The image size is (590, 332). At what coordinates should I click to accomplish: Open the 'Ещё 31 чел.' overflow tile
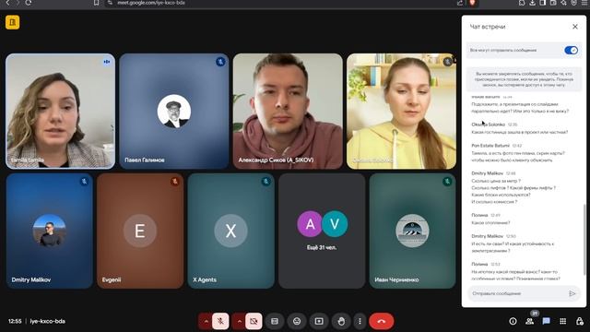click(322, 231)
